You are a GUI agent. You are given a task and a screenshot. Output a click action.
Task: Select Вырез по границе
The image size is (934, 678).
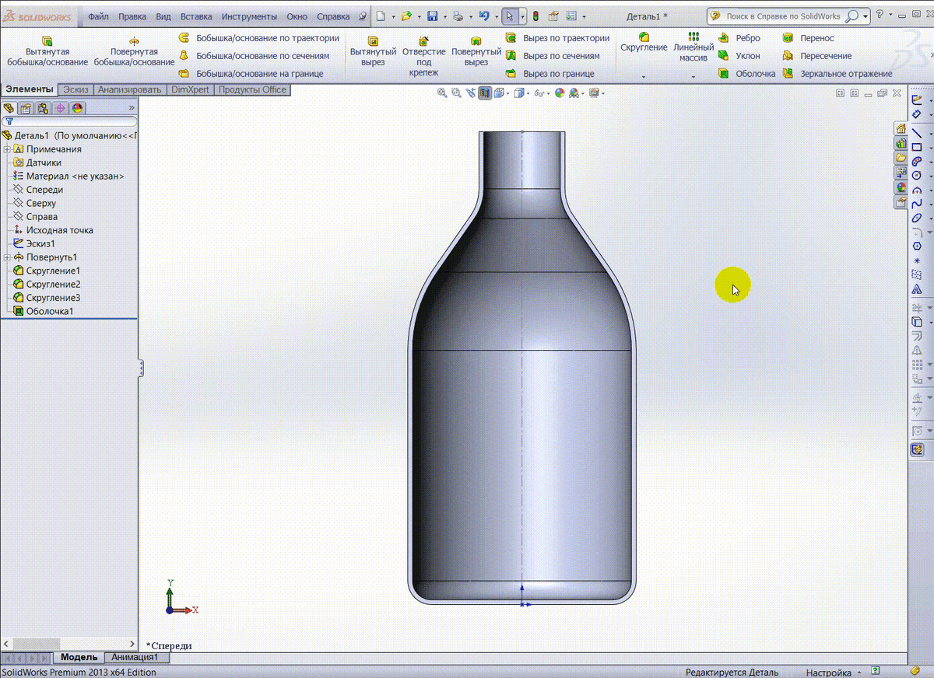pos(550,74)
